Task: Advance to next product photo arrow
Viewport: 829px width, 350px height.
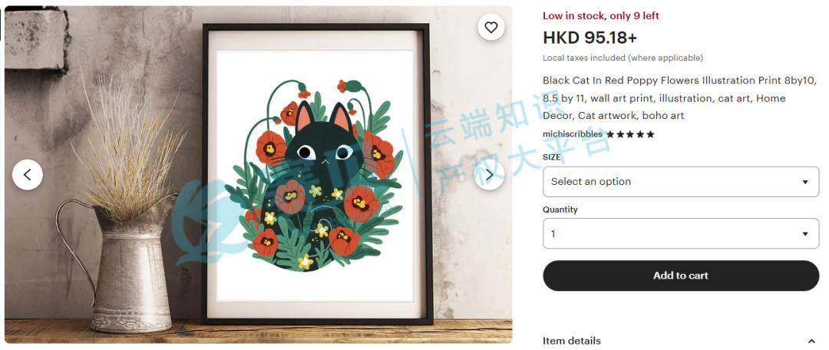Action: point(490,174)
